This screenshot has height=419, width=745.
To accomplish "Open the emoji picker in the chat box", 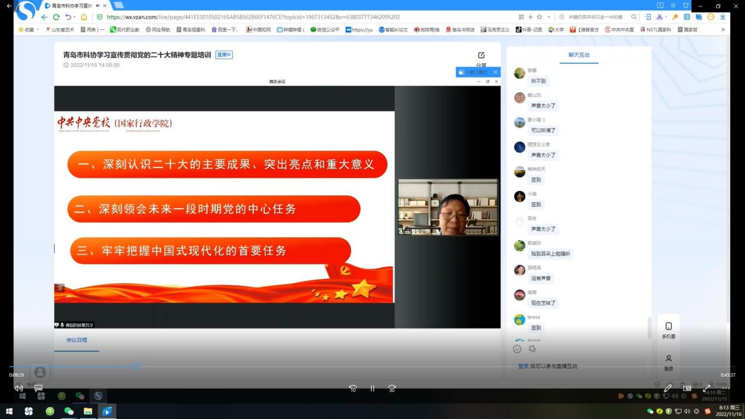I will pyautogui.click(x=517, y=348).
